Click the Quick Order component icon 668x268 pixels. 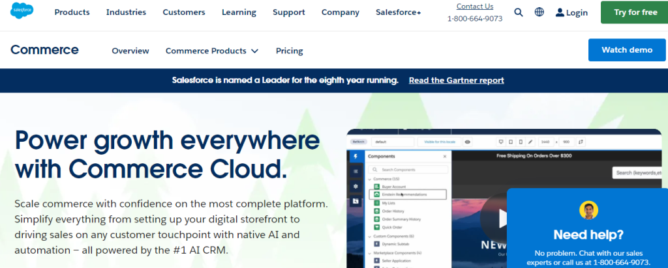pyautogui.click(x=376, y=227)
